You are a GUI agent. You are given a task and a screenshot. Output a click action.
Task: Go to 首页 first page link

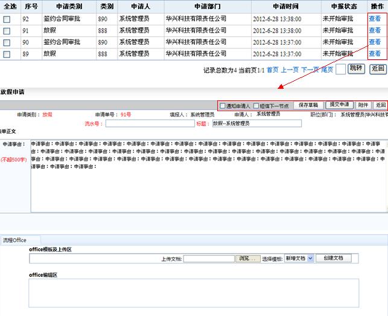(273, 70)
